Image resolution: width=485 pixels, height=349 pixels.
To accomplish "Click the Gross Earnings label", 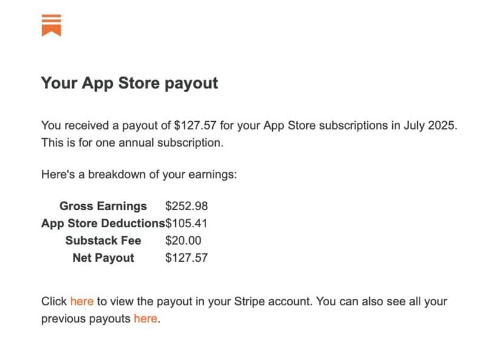I will click(103, 206).
